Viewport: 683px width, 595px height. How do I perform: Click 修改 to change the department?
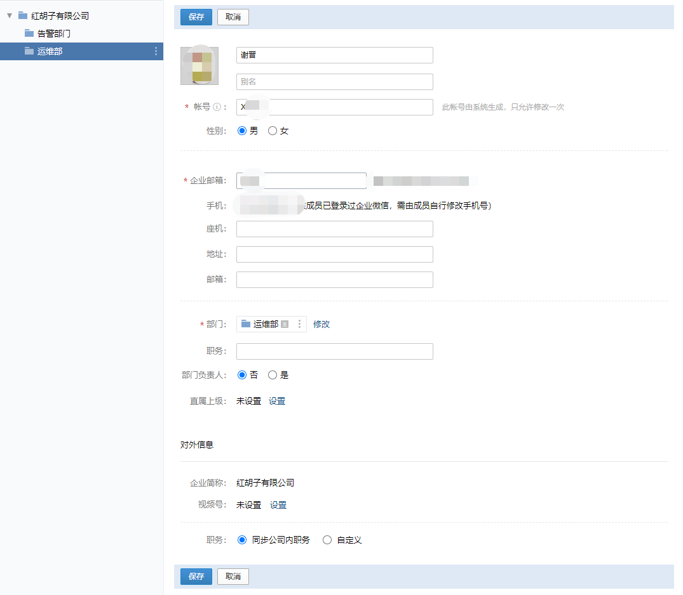(321, 324)
